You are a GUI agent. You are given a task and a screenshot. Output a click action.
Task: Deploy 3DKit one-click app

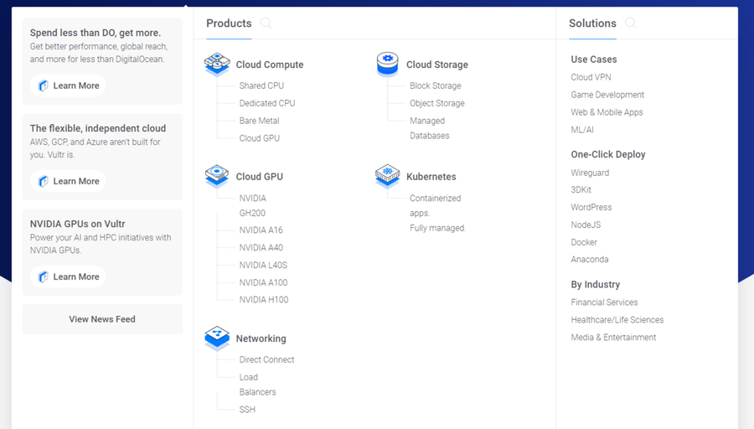tap(581, 189)
